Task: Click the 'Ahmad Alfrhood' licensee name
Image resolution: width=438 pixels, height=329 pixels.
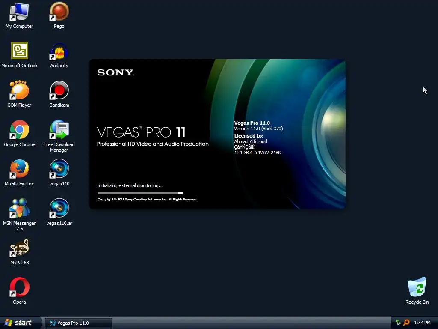Action: click(x=251, y=141)
